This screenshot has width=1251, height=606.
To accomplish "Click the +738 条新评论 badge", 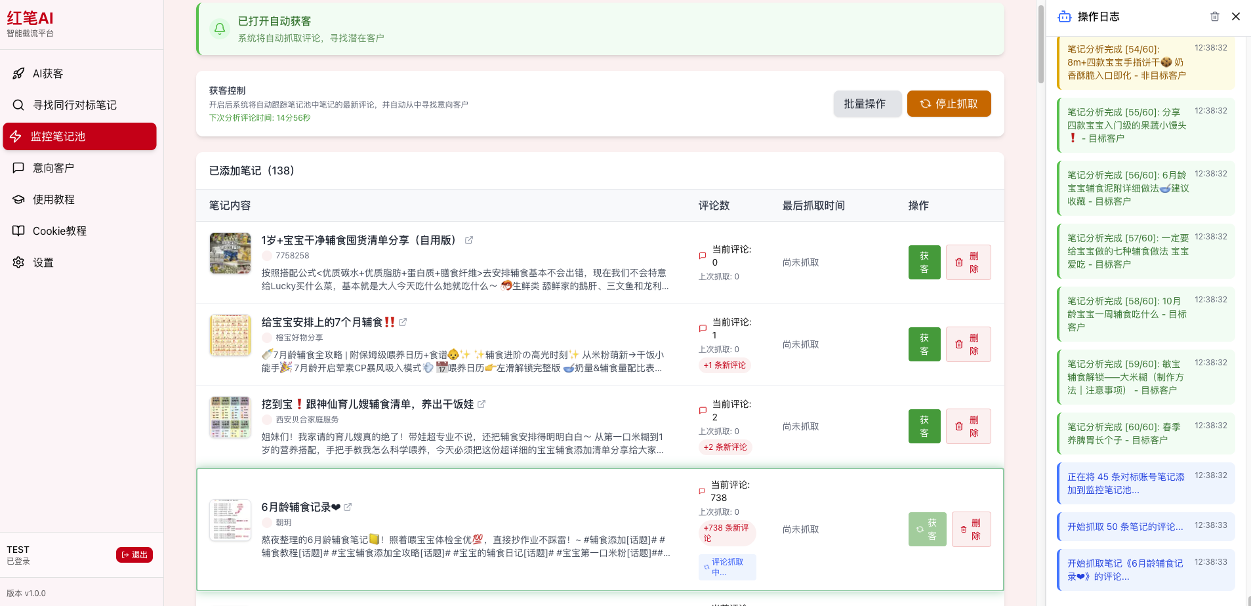I will pos(727,533).
